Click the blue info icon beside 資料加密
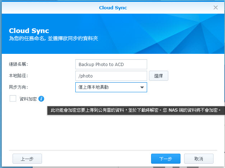 point(41,99)
